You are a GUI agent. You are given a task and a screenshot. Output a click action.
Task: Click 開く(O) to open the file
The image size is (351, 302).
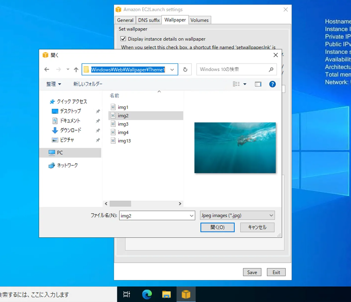pyautogui.click(x=218, y=227)
